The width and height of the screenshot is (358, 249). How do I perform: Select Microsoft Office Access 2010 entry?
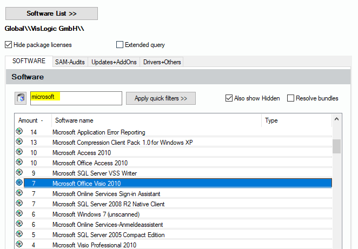90,163
